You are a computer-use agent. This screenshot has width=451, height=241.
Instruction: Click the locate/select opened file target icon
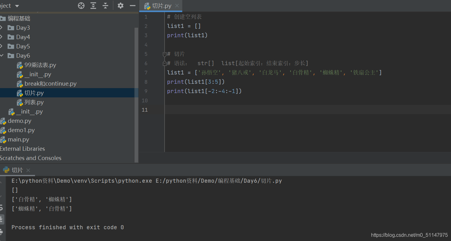coord(81,6)
